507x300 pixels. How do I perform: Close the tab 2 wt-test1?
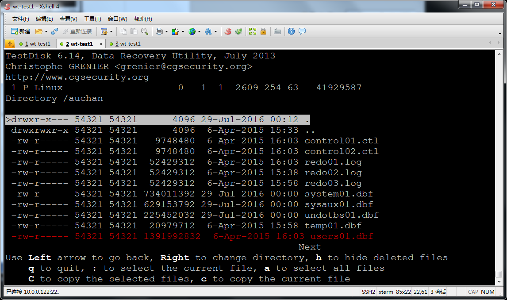pyautogui.click(x=101, y=44)
